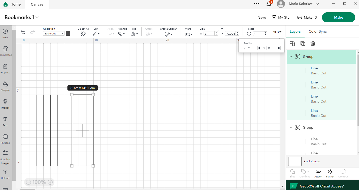This screenshot has width=359, height=190.
Task: Click the Group layers icon in Layers panel
Action: point(292,43)
